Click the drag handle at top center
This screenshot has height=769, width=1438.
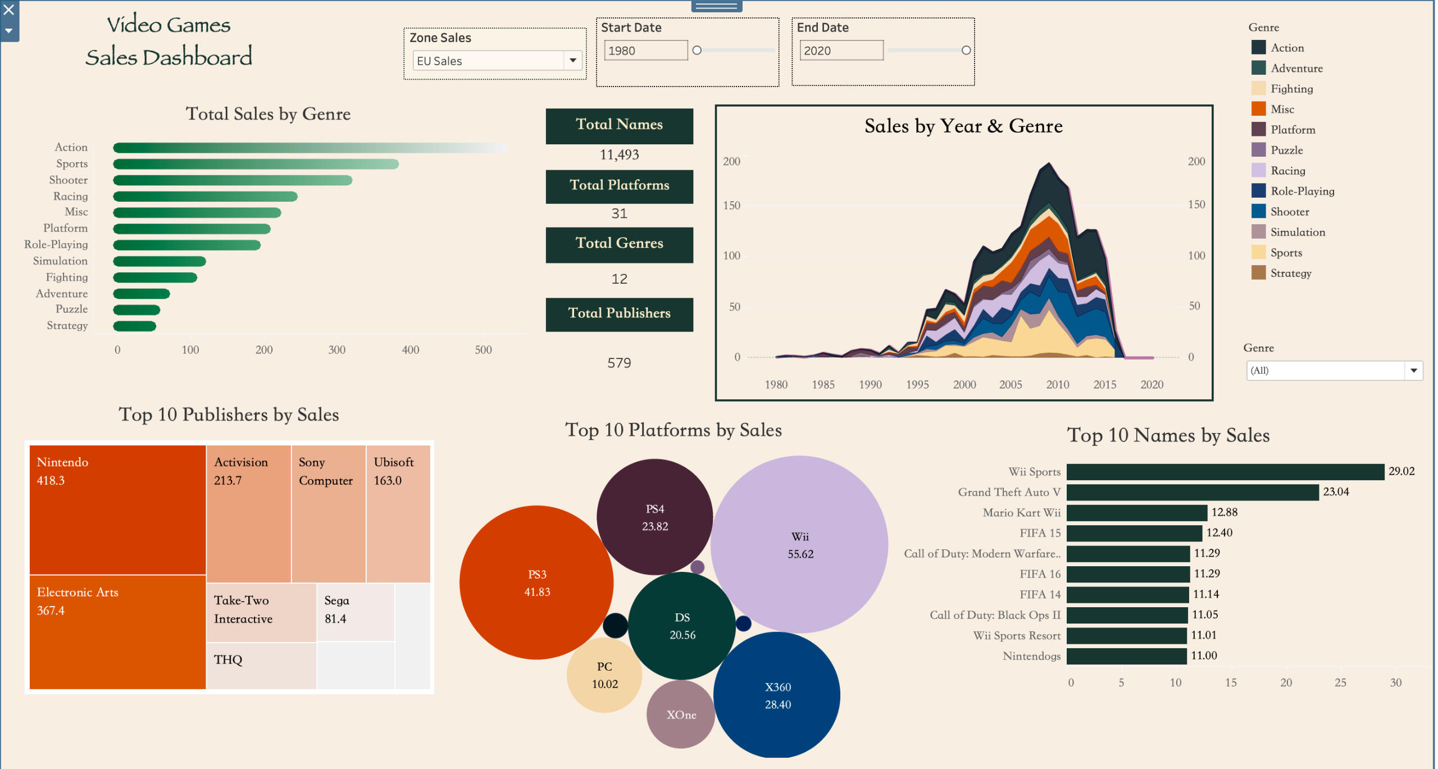[x=717, y=6]
